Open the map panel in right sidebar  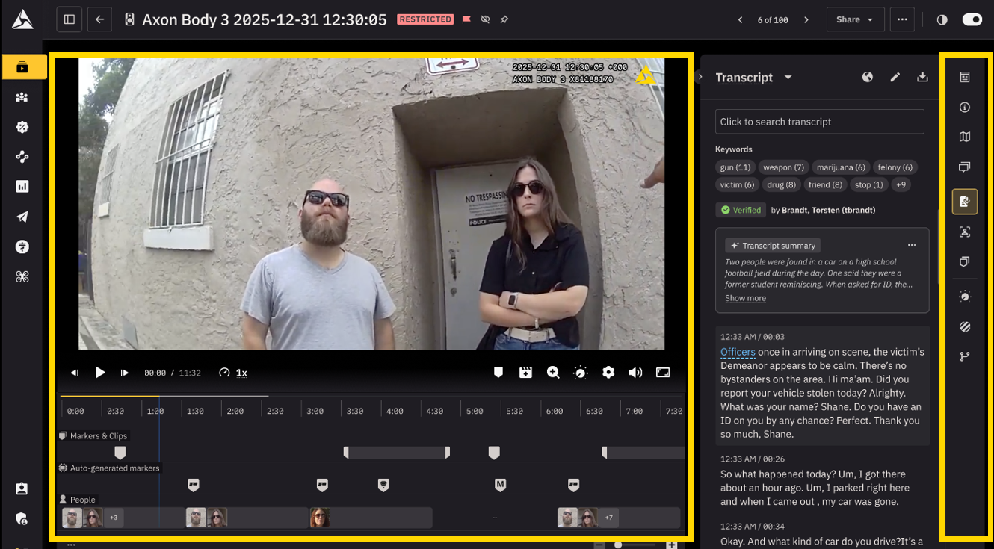965,137
